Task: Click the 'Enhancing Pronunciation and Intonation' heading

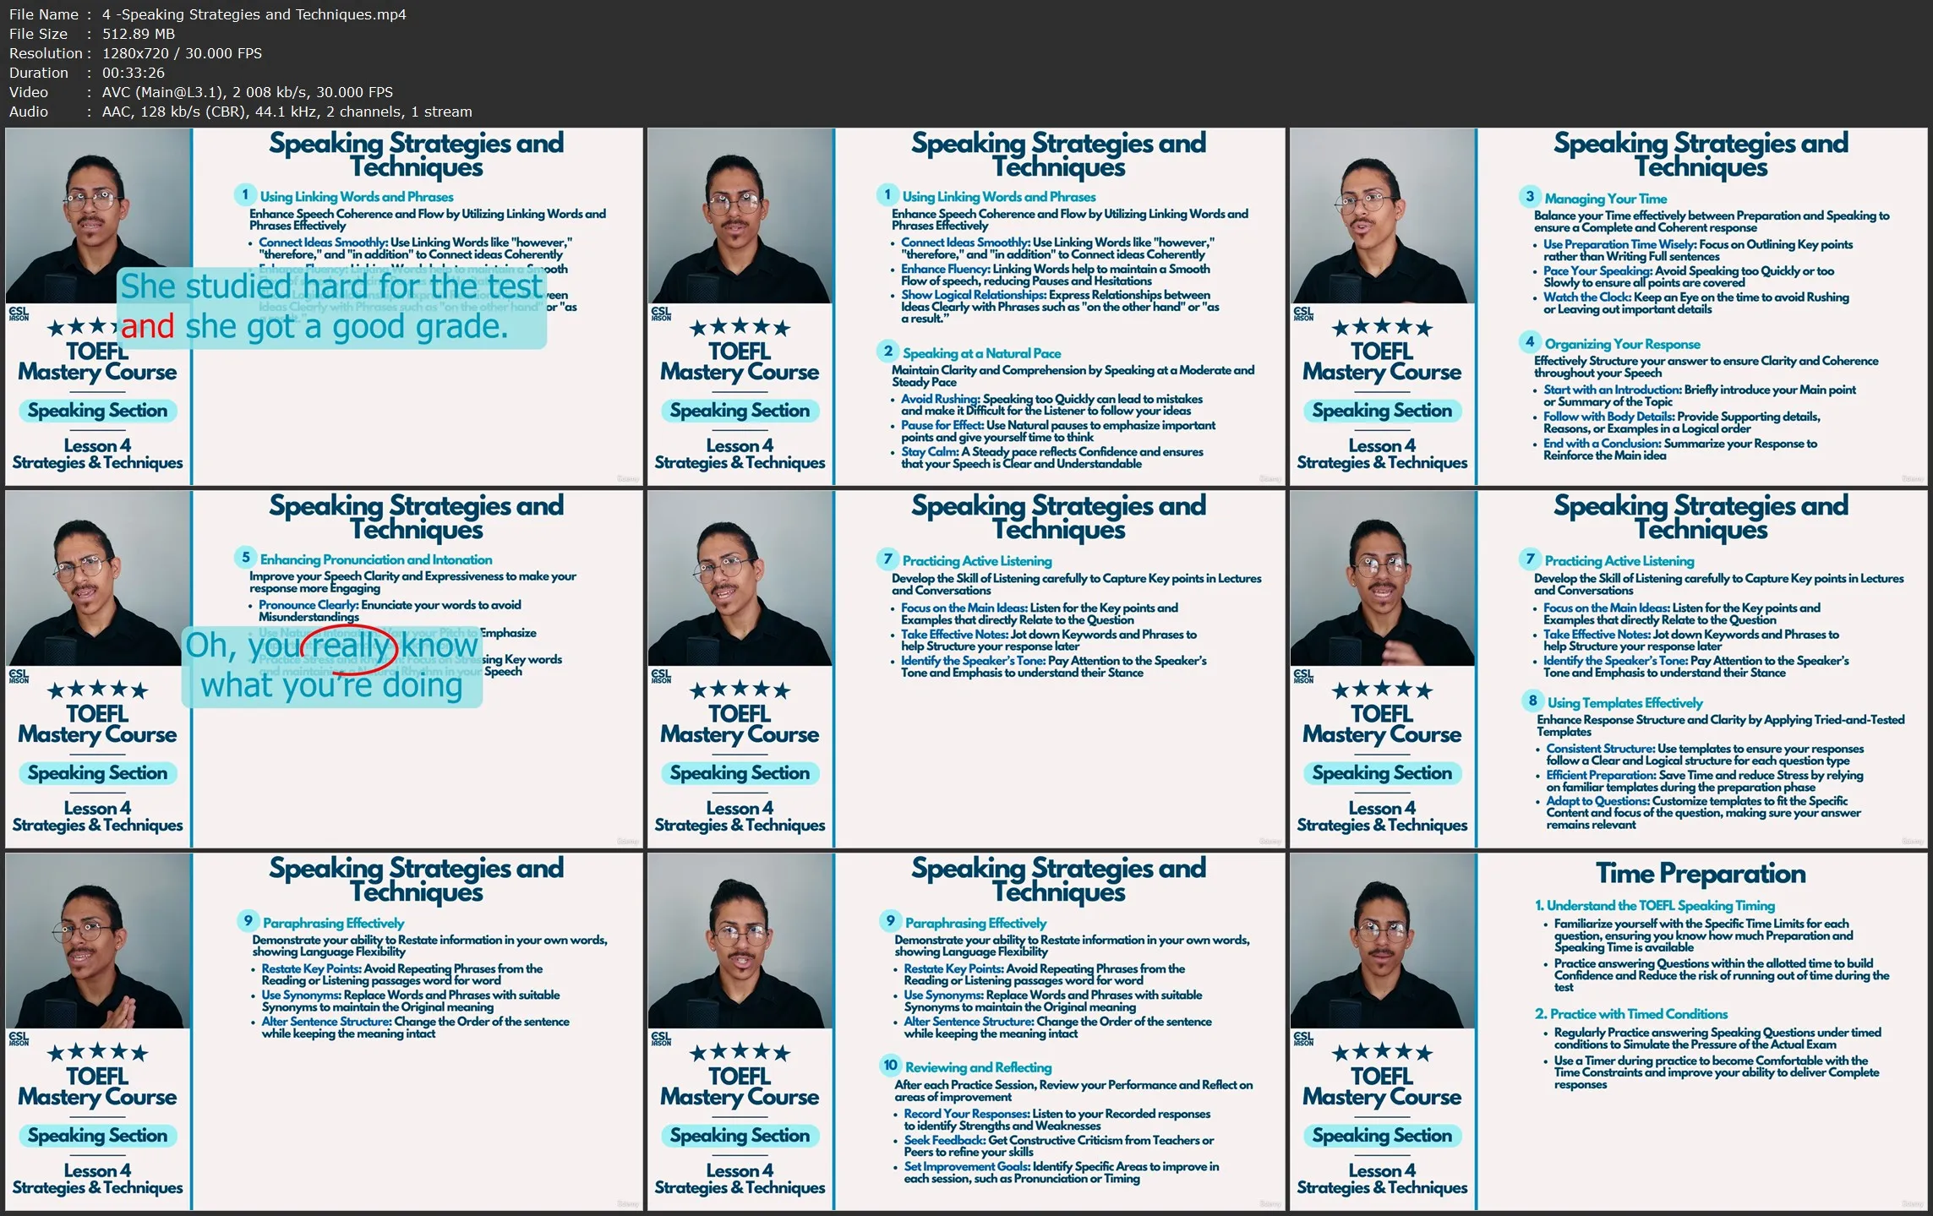Action: click(x=376, y=559)
